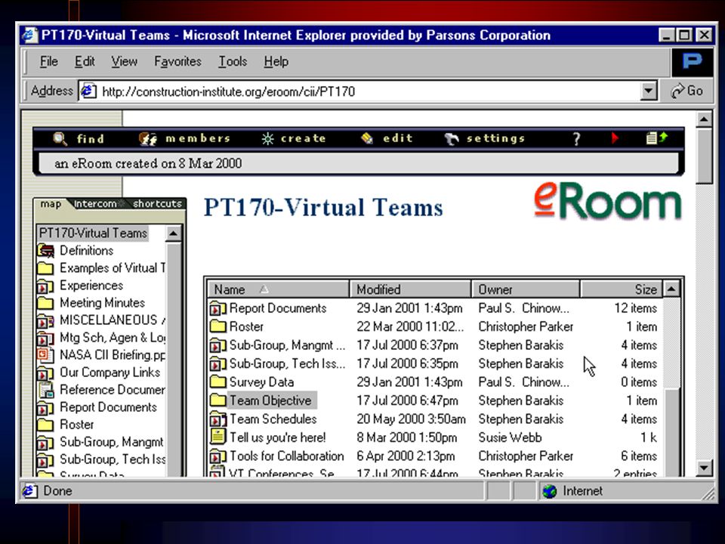Switch to the shortcuts tab
The height and width of the screenshot is (544, 725).
pyautogui.click(x=157, y=203)
